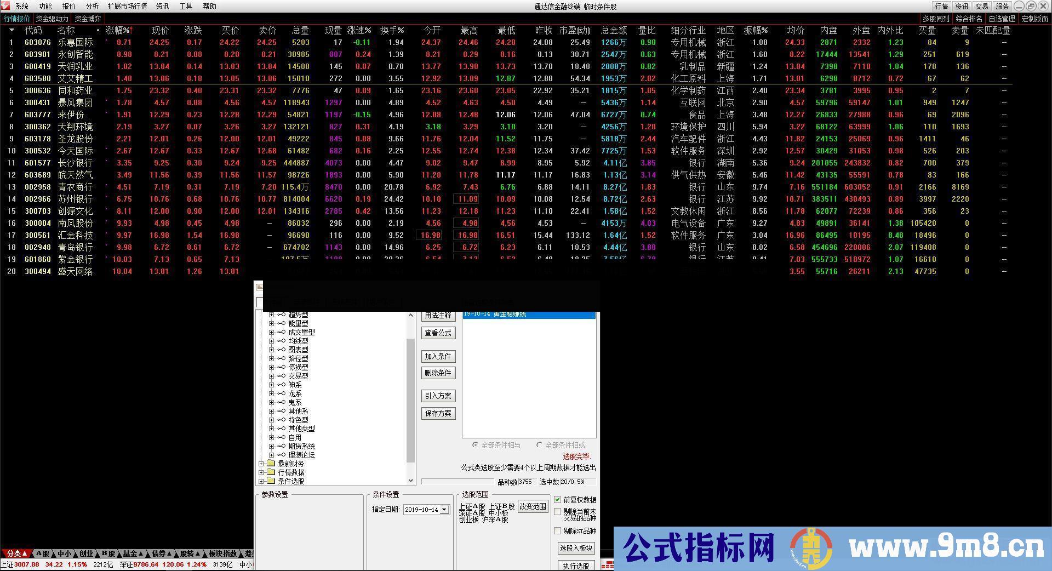
Task: Open 自选管理 watchlist manager
Action: point(1002,18)
